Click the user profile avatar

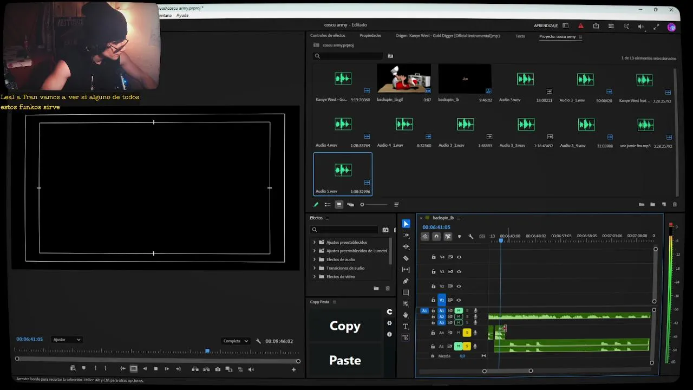671,27
